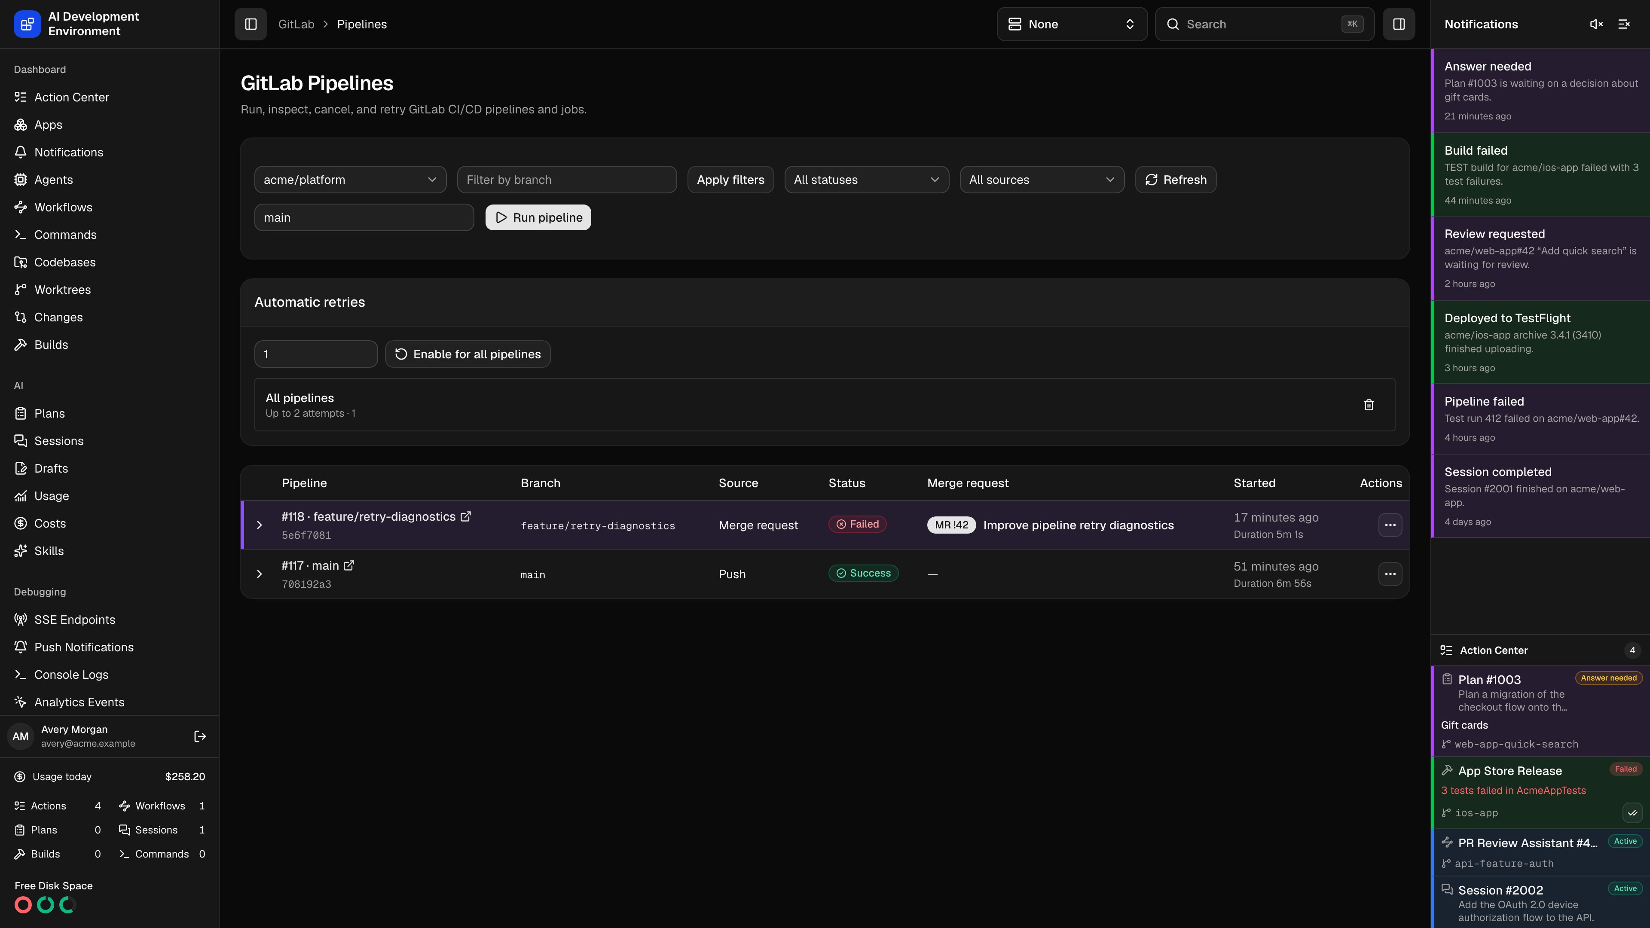Viewport: 1650px width, 928px height.
Task: Enable retries for all pipelines
Action: [467, 354]
